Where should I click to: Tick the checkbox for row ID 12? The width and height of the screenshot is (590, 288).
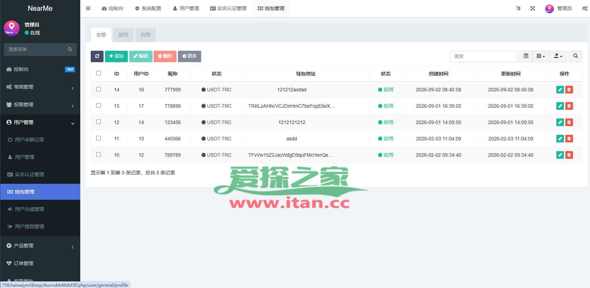pos(99,122)
